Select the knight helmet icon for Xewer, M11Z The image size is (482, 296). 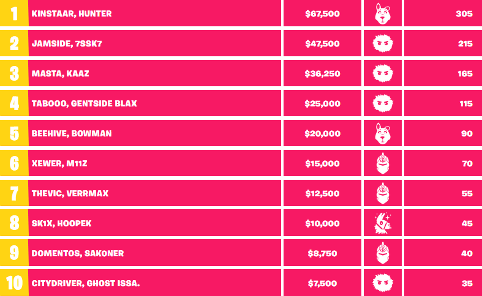tap(383, 163)
